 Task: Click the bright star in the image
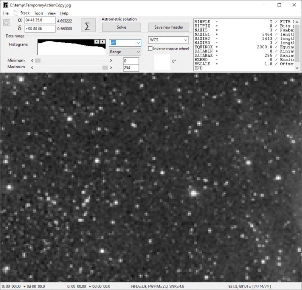tap(193, 193)
